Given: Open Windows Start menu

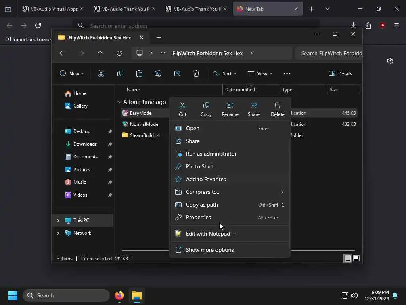Looking at the screenshot, I should (x=13, y=295).
